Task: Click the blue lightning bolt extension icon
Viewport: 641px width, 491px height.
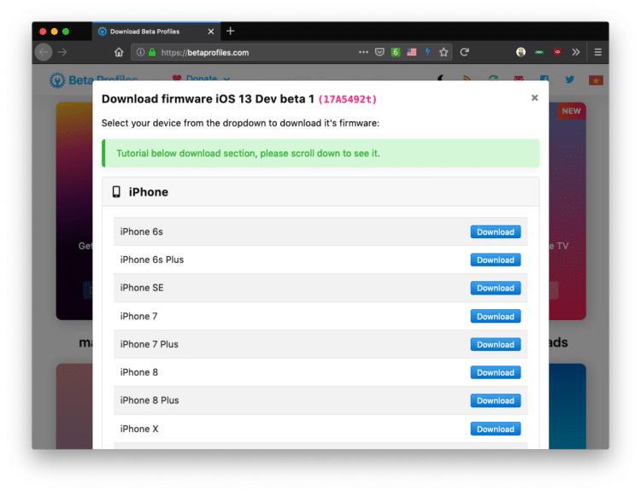Action: tap(427, 52)
